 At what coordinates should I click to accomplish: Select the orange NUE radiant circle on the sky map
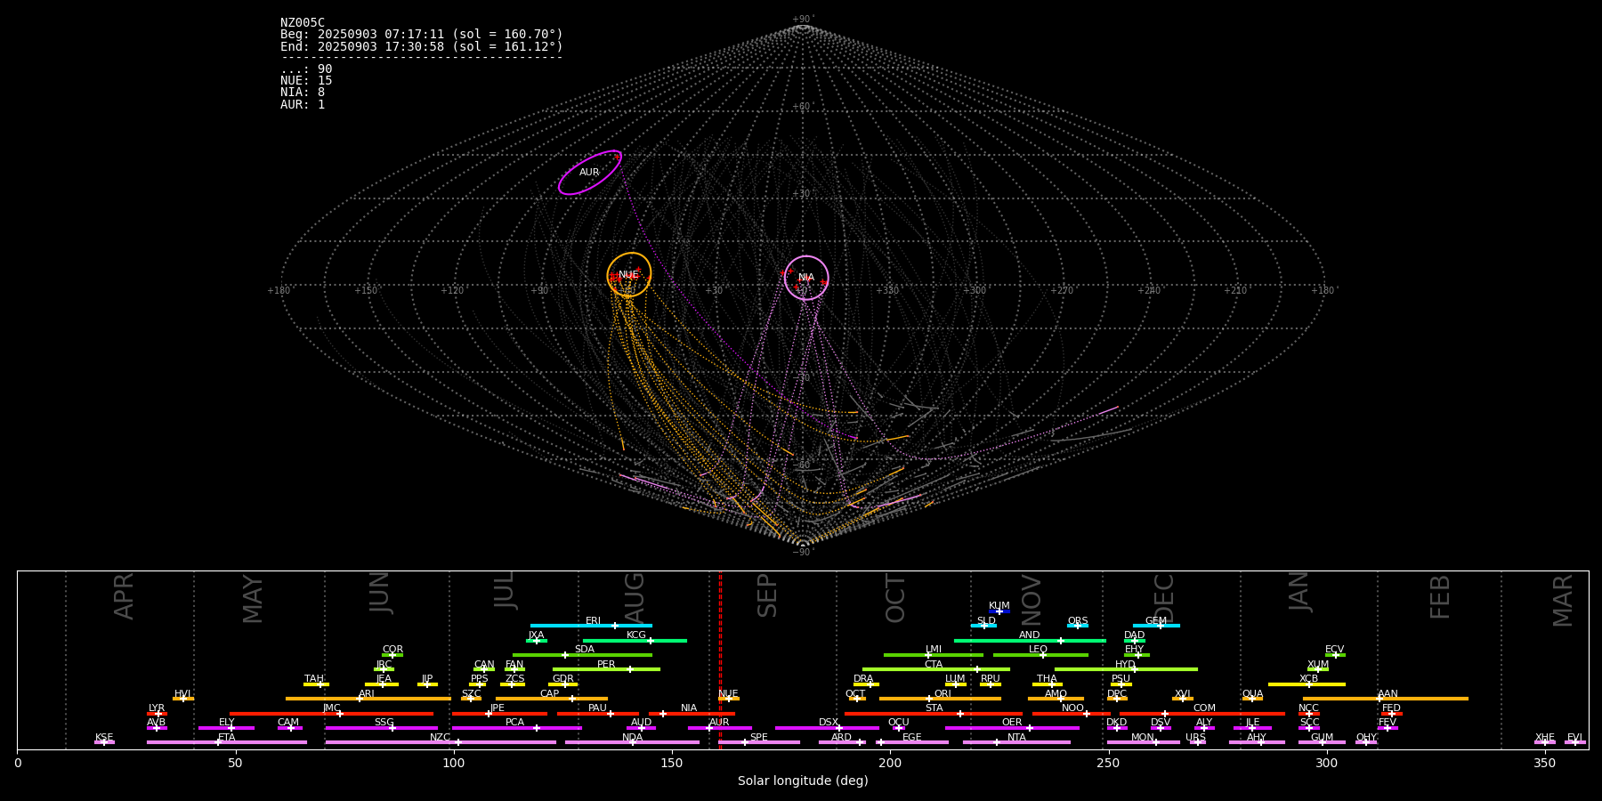[x=629, y=274]
